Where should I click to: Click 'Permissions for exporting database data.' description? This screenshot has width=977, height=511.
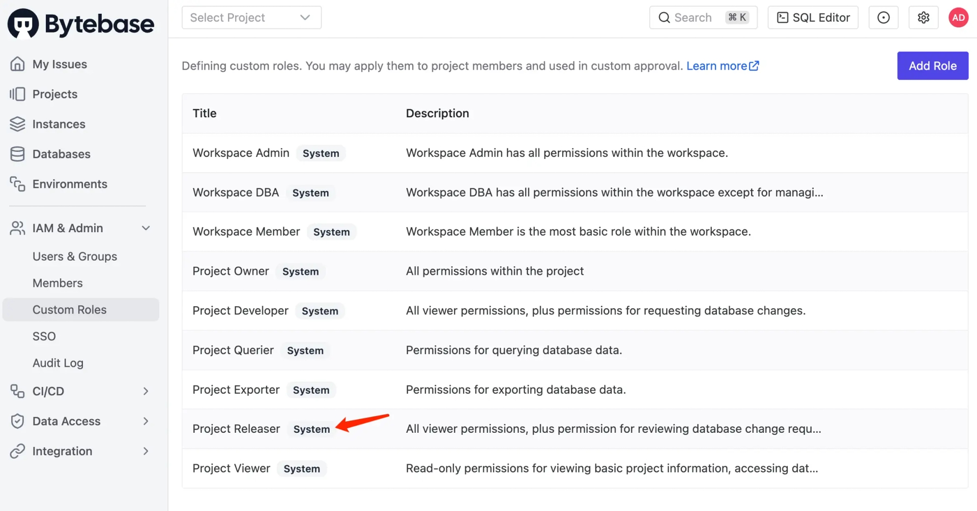tap(516, 390)
